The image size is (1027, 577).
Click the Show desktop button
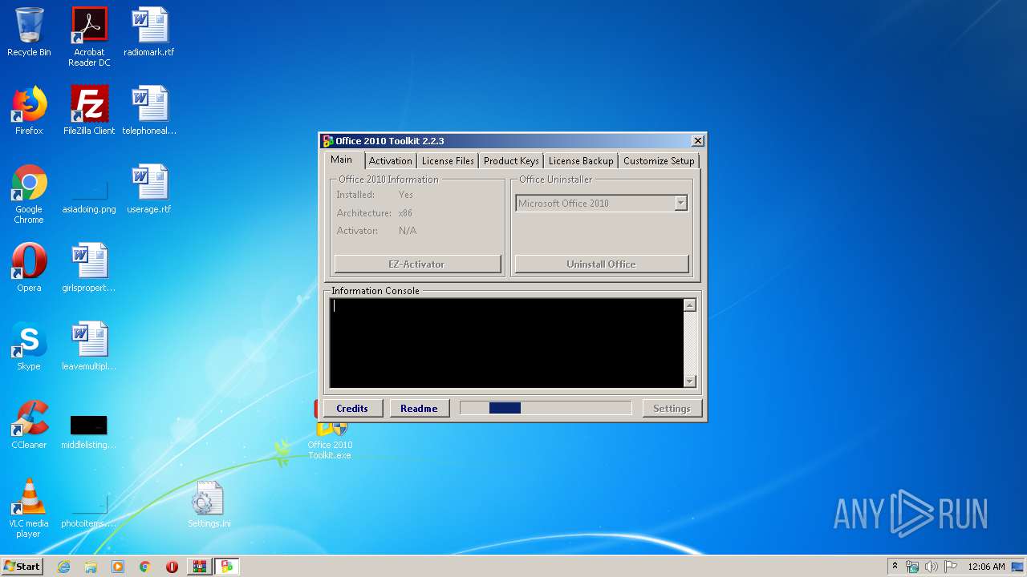1018,567
